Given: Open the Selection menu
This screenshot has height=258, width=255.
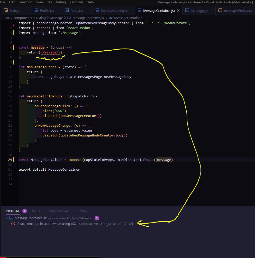Looking at the screenshot, I should coord(25,2).
